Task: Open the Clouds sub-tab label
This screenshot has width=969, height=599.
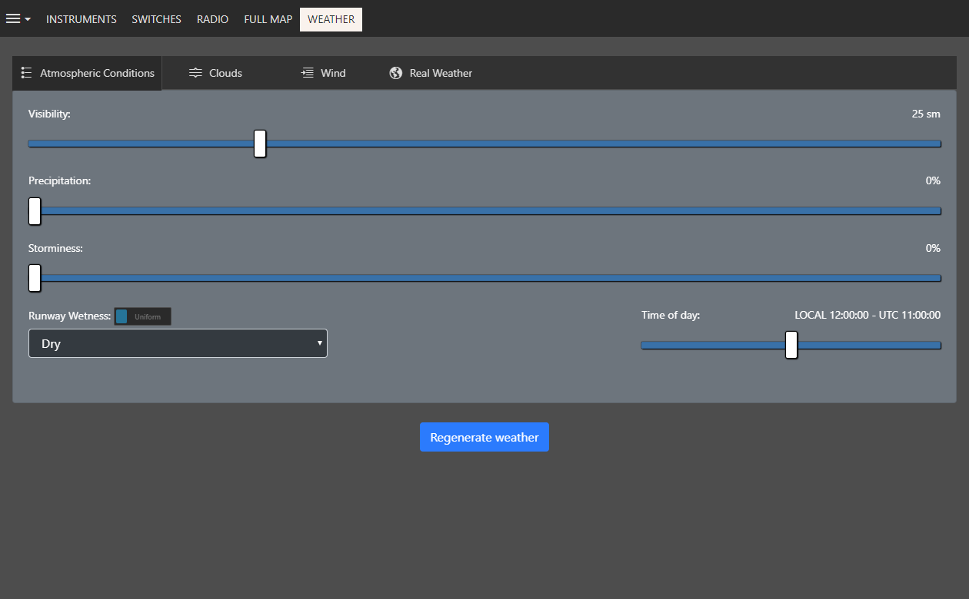Action: [x=226, y=73]
